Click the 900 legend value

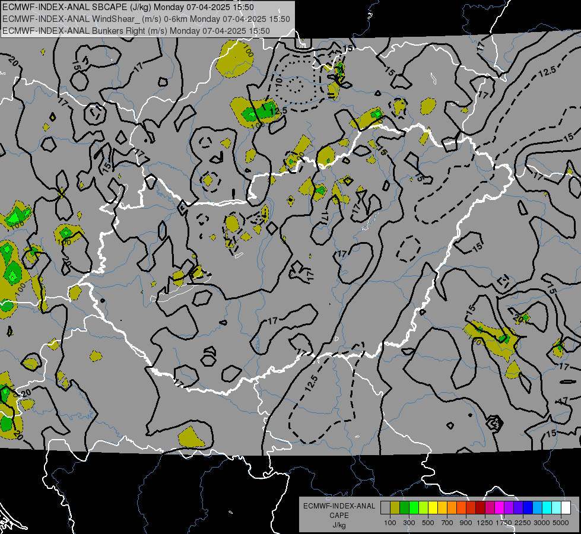466,523
